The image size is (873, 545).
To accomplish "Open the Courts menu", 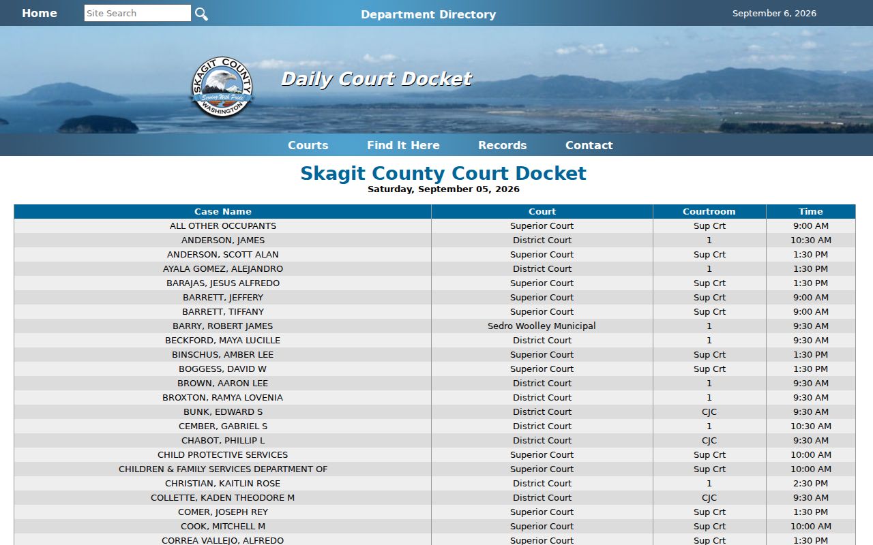I will 308,145.
